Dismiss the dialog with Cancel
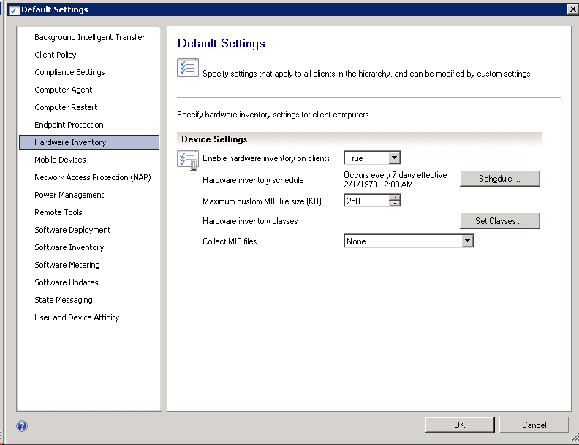579x445 pixels. click(534, 425)
